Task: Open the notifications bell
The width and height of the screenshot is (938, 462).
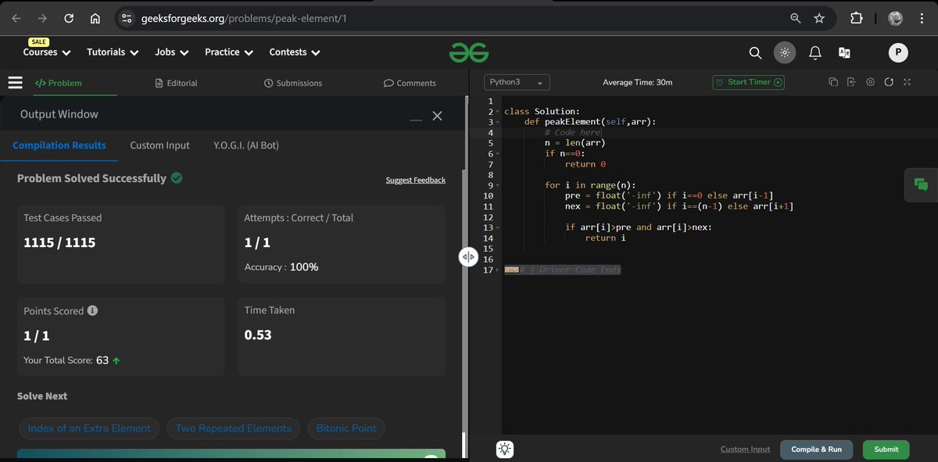Action: tap(814, 52)
